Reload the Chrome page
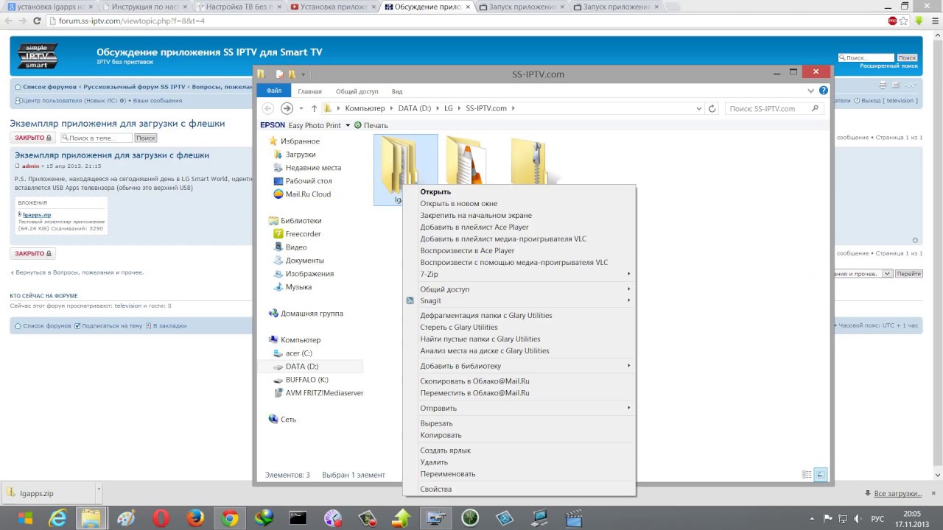Screen dimensions: 943x530 tap(37, 21)
